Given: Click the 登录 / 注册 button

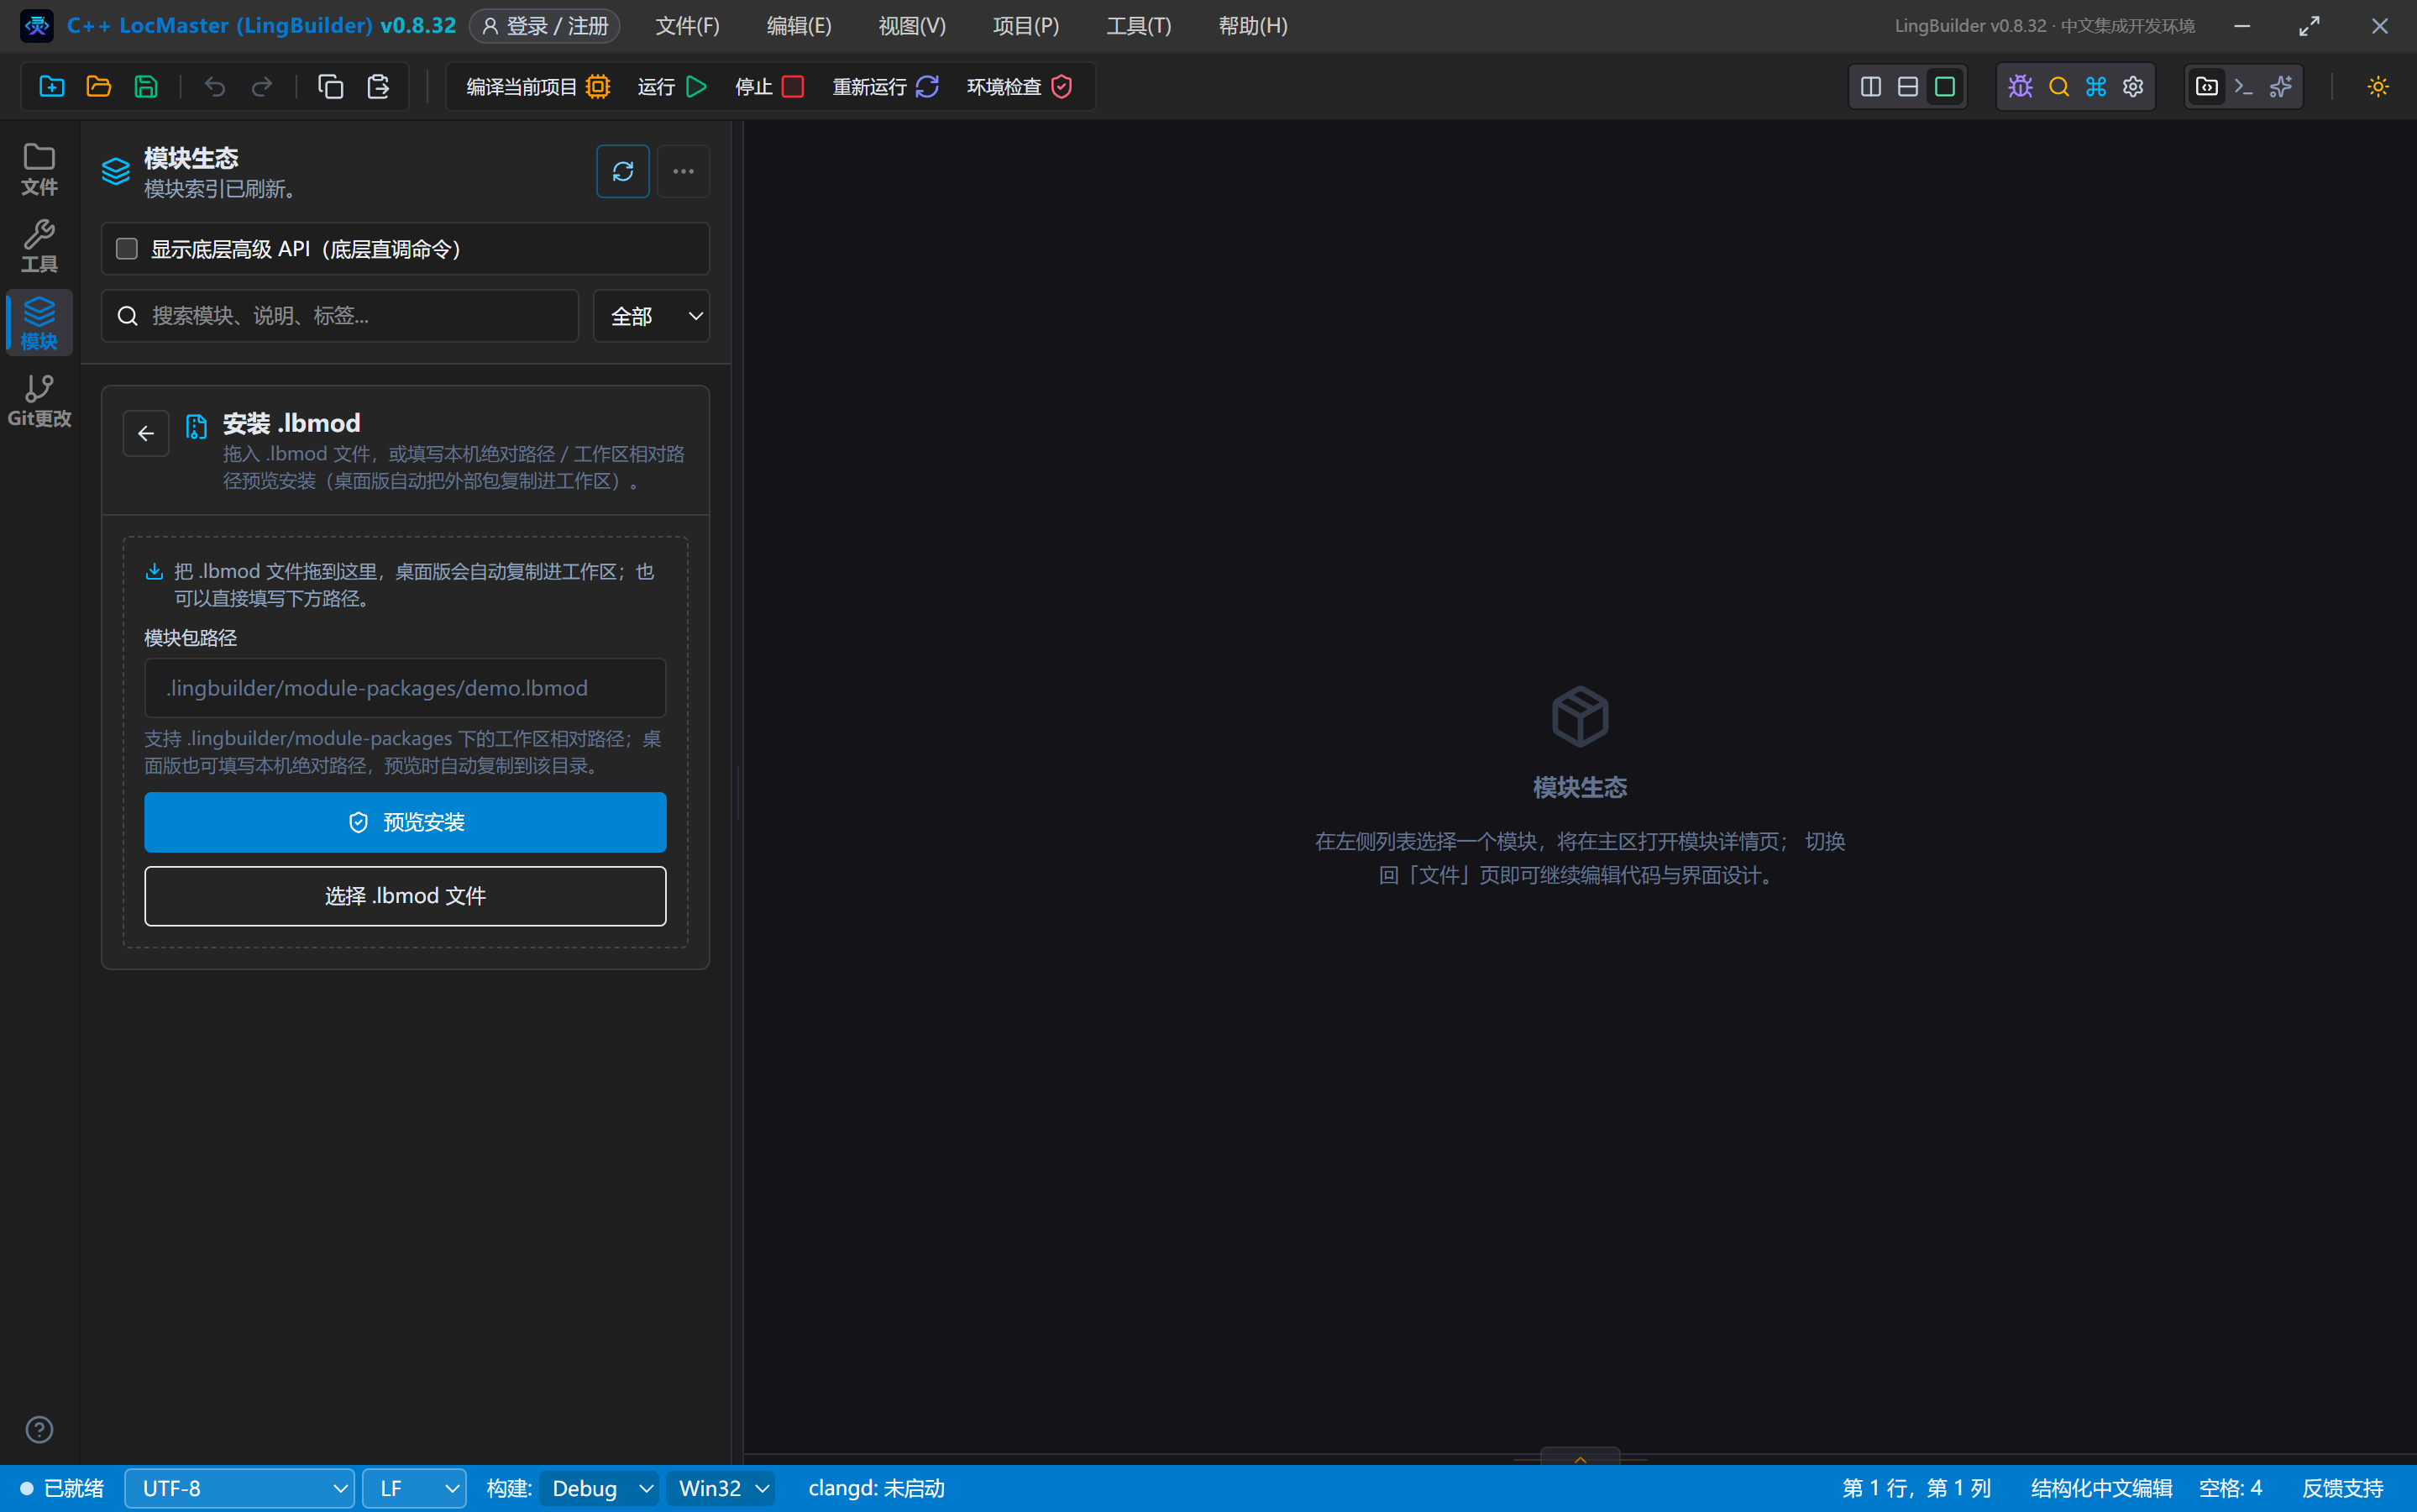Looking at the screenshot, I should point(545,26).
